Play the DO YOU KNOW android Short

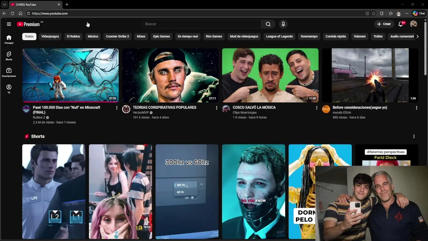coord(253,192)
